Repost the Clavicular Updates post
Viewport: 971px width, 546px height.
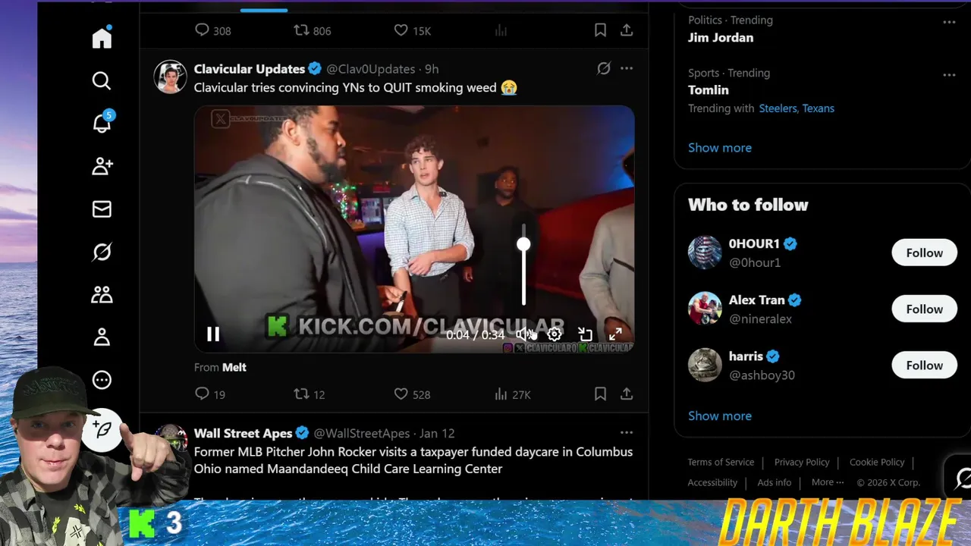(301, 394)
